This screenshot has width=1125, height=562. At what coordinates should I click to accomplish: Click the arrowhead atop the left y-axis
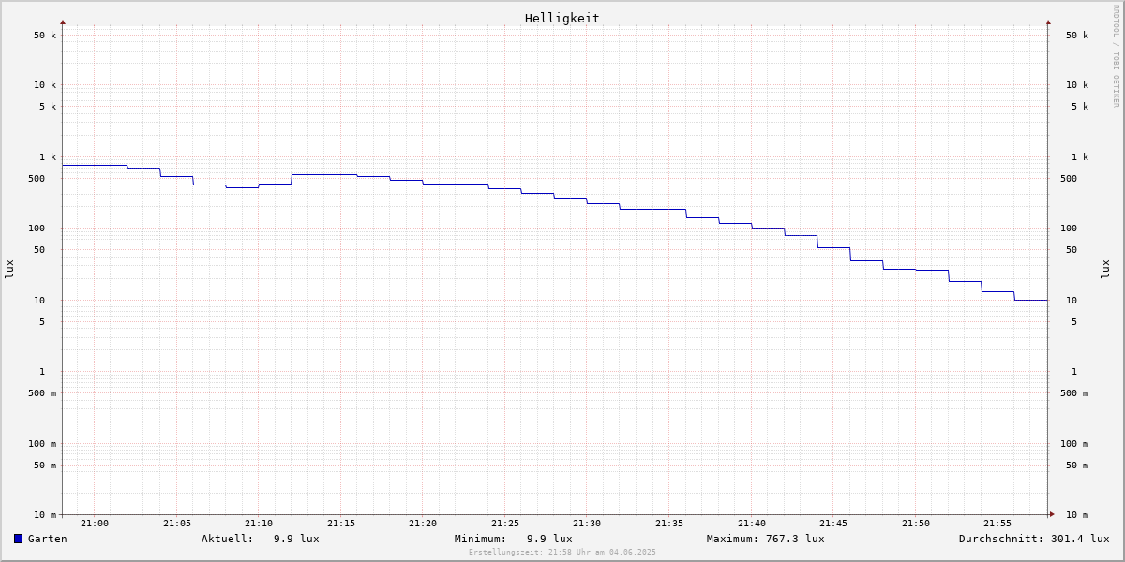[x=63, y=22]
